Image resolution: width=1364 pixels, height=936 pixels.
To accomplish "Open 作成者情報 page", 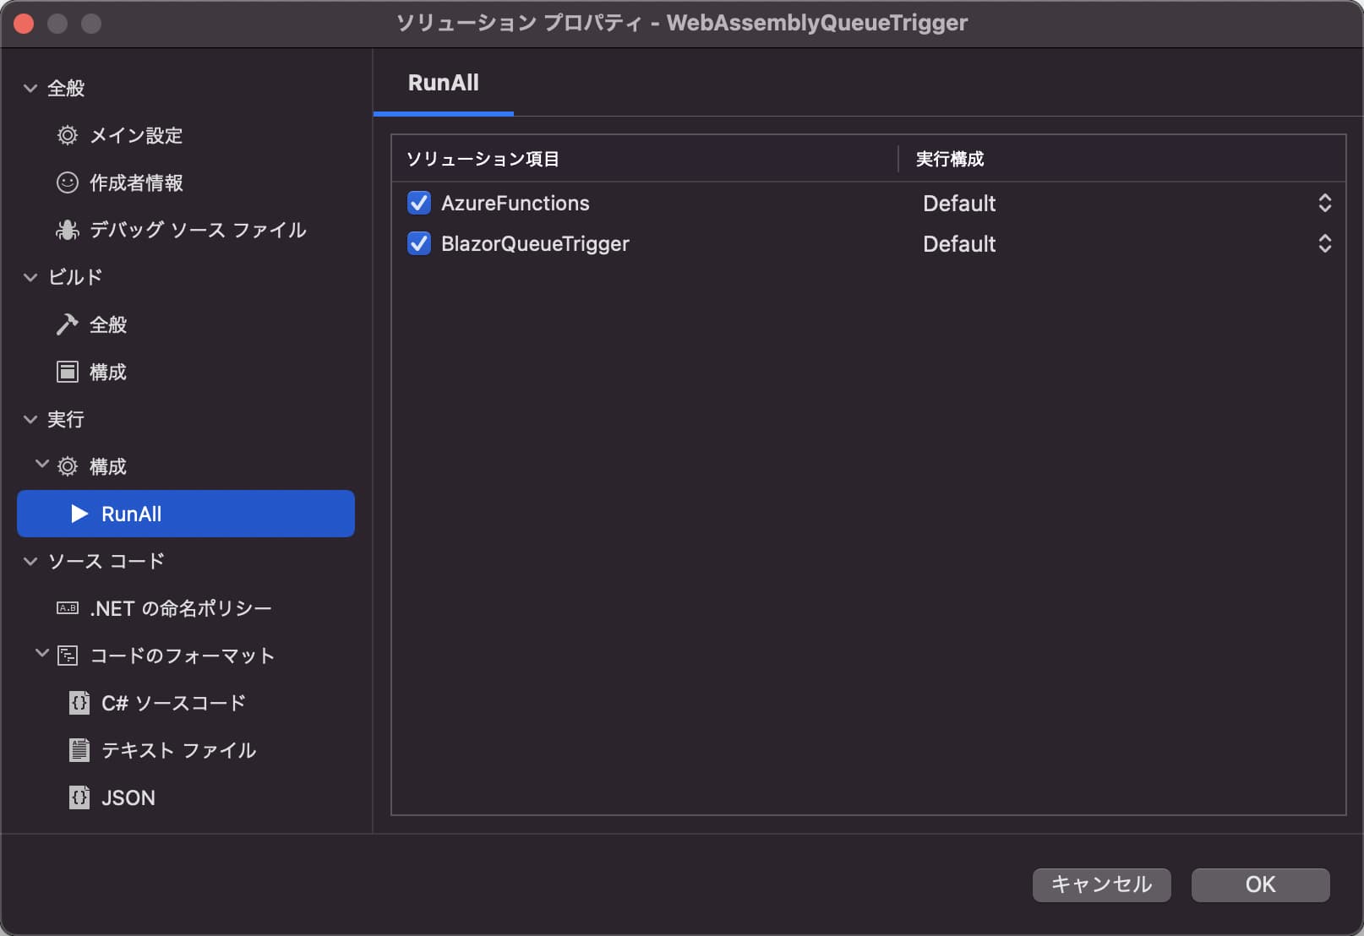I will [x=136, y=182].
